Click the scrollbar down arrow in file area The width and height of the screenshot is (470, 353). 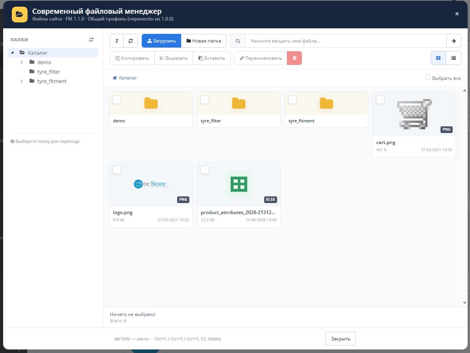[x=464, y=303]
